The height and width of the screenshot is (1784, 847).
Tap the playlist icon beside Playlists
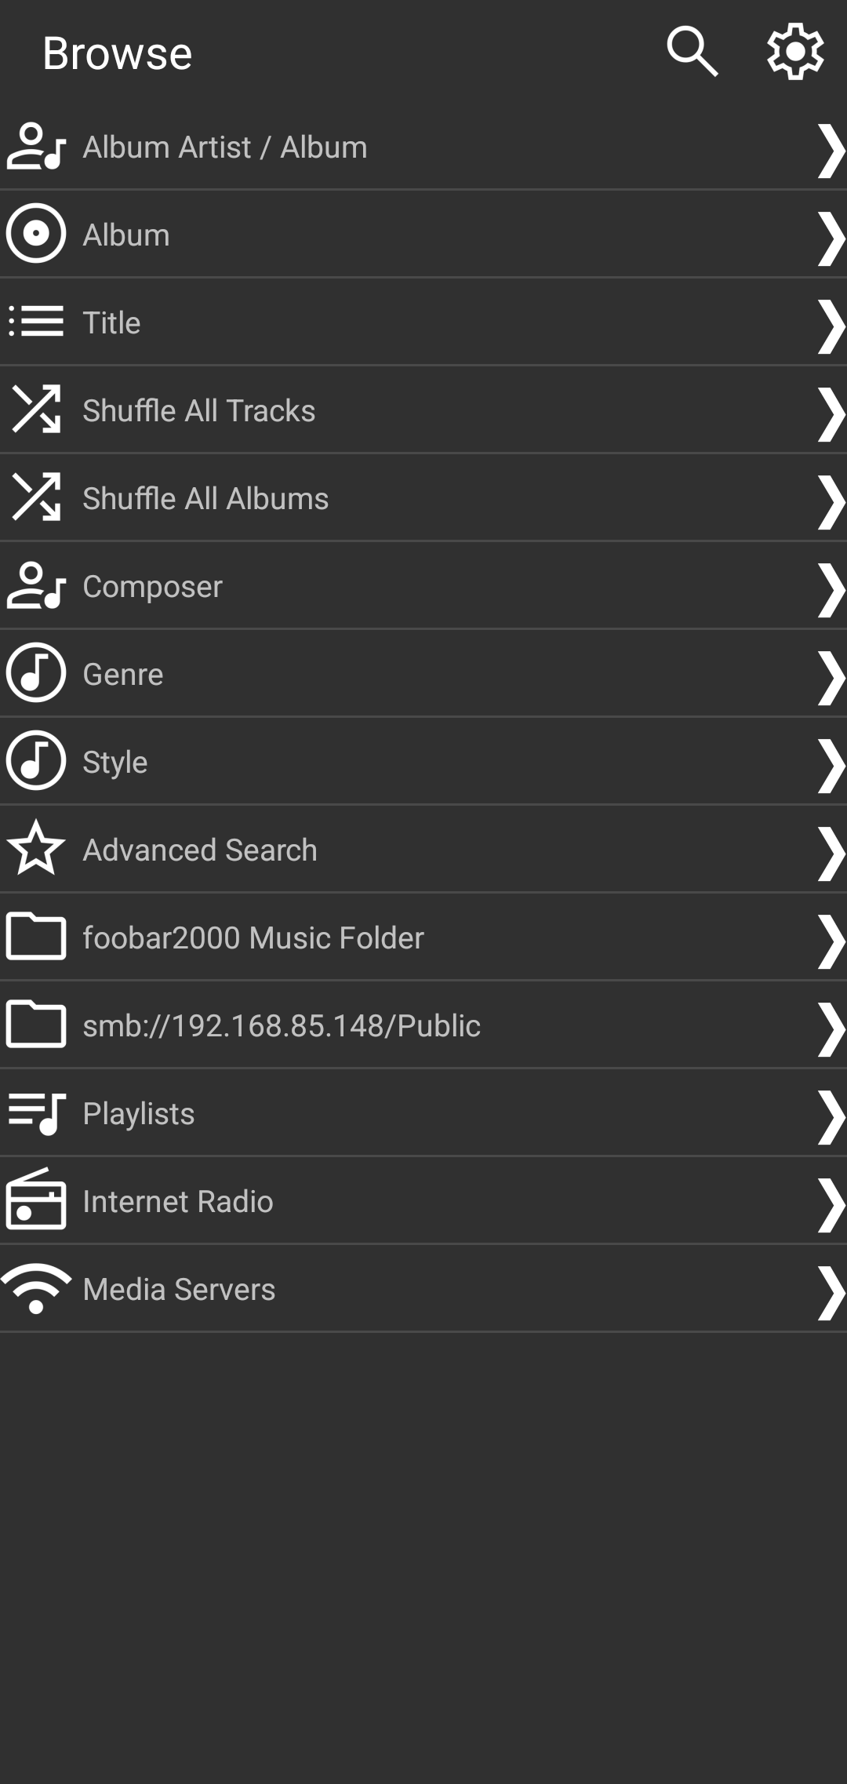click(36, 1112)
